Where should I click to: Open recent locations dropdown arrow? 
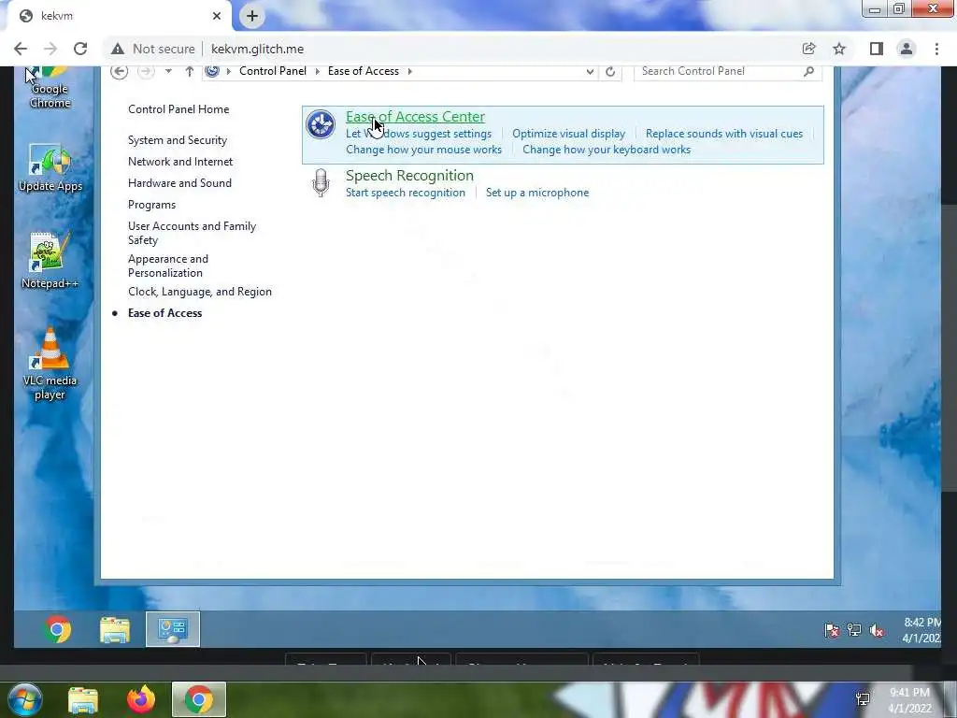[x=168, y=71]
